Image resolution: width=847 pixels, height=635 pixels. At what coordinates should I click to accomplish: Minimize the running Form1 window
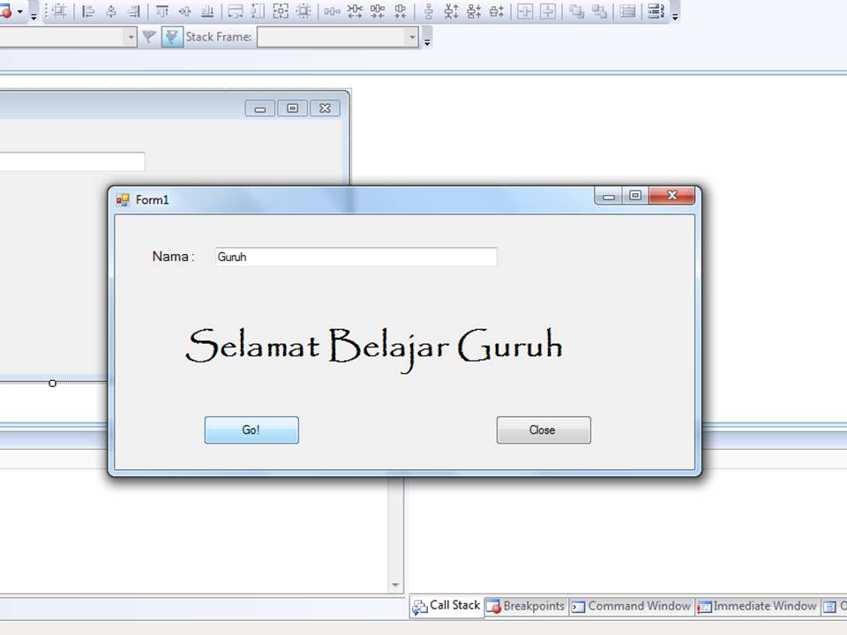(609, 196)
